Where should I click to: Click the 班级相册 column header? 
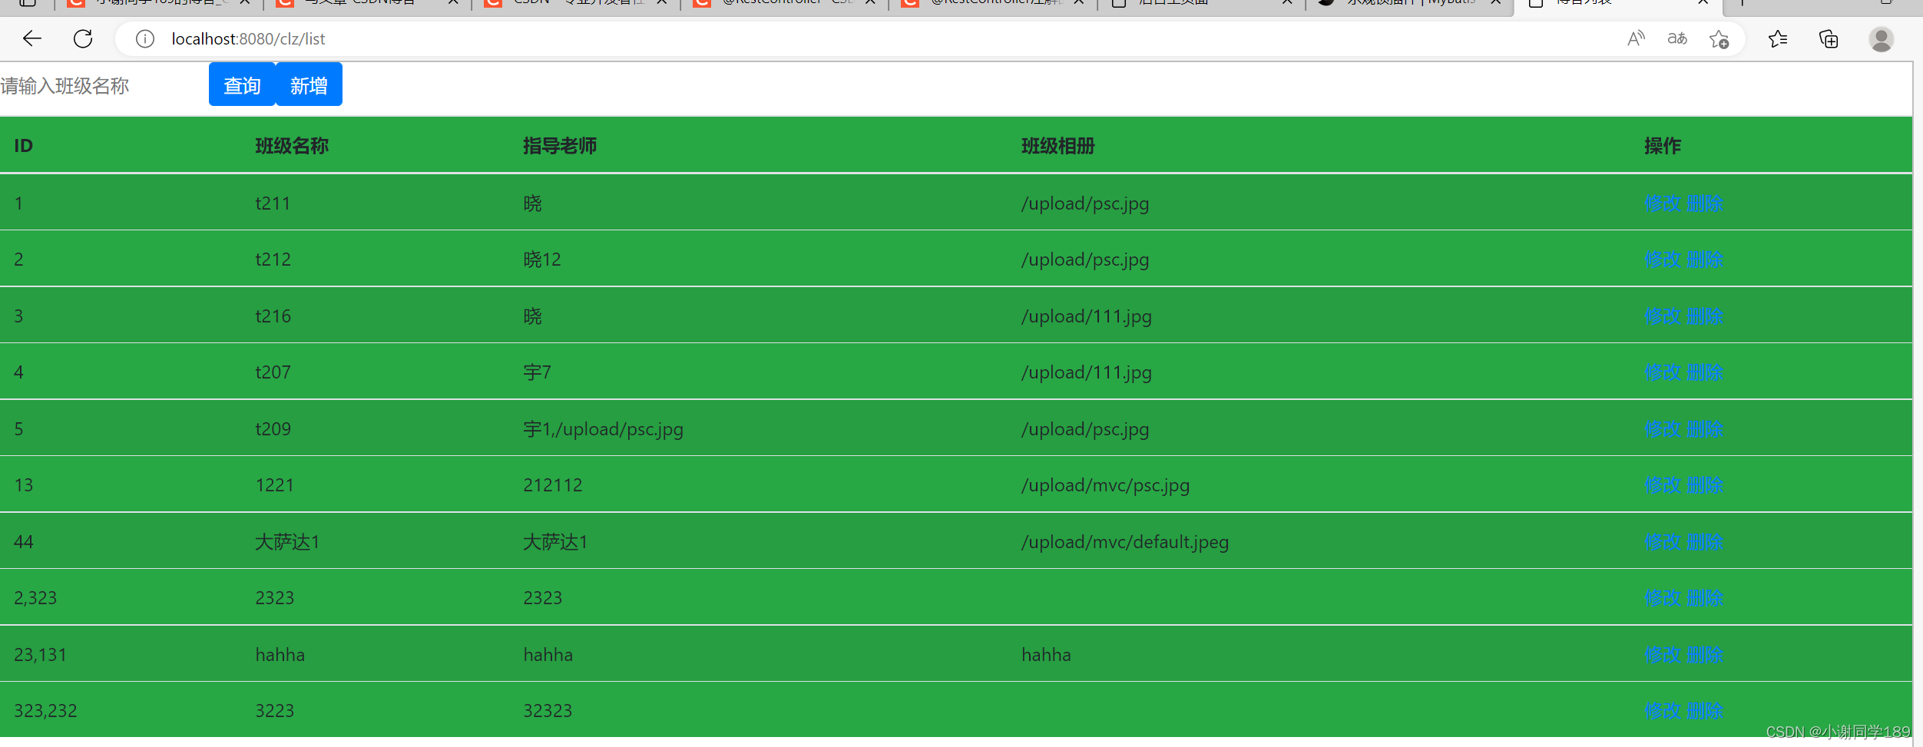click(x=1058, y=146)
